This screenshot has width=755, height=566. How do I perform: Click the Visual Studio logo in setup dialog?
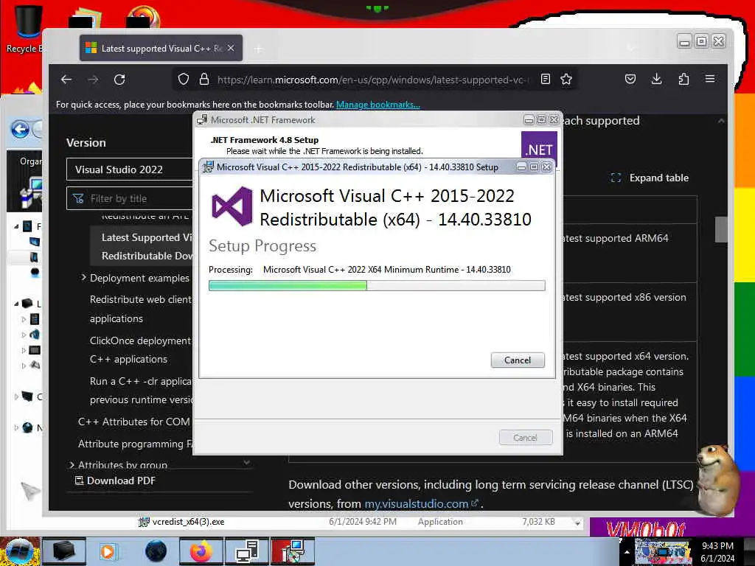[232, 206]
